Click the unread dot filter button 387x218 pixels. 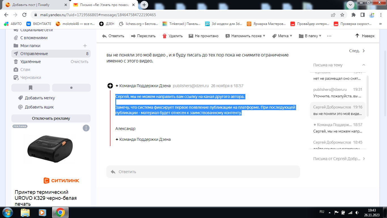[71, 88]
